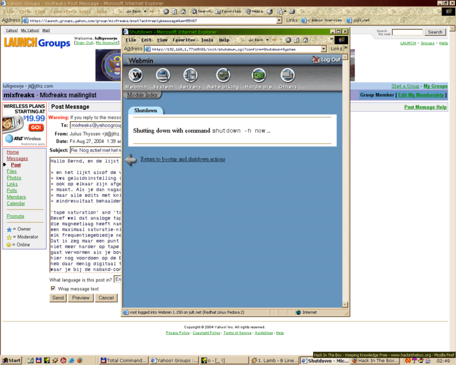Click Search in Yahoo Groups window toolbar
This screenshot has width=456, height=365.
pyautogui.click(x=201, y=11)
